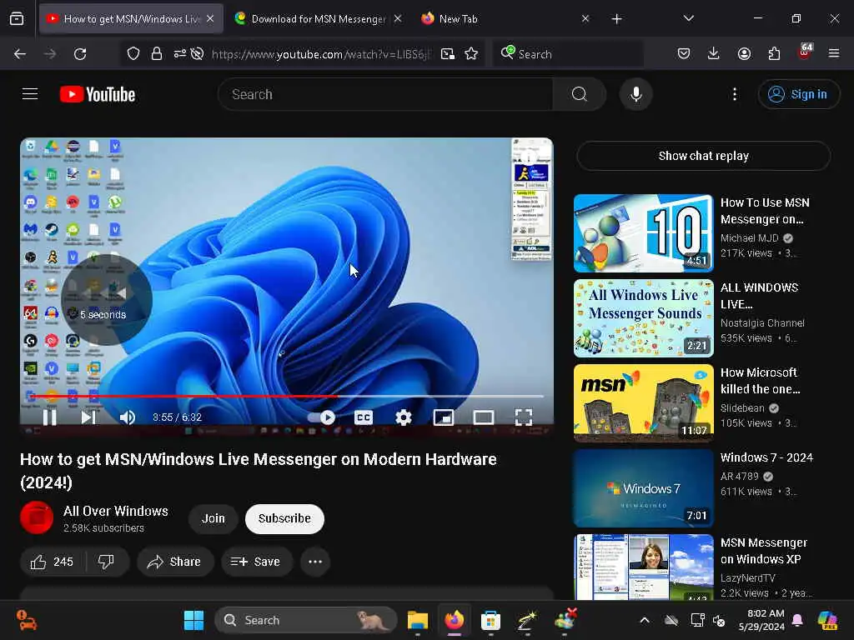Like the video
Screen dimensions: 854x640
(53, 562)
